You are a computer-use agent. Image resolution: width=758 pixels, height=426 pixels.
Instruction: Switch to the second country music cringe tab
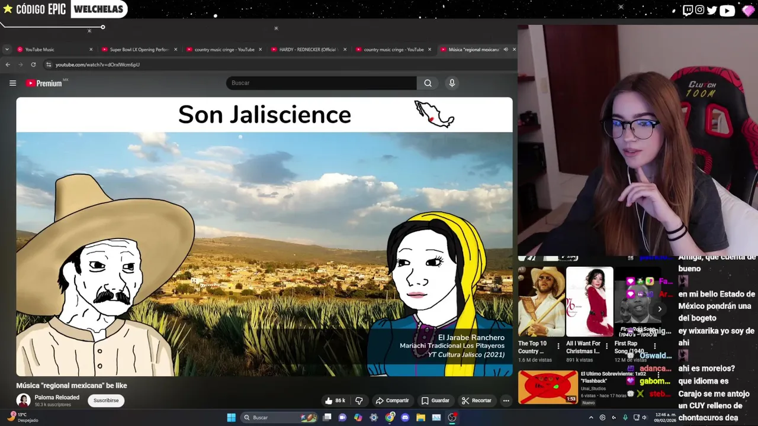pos(393,50)
